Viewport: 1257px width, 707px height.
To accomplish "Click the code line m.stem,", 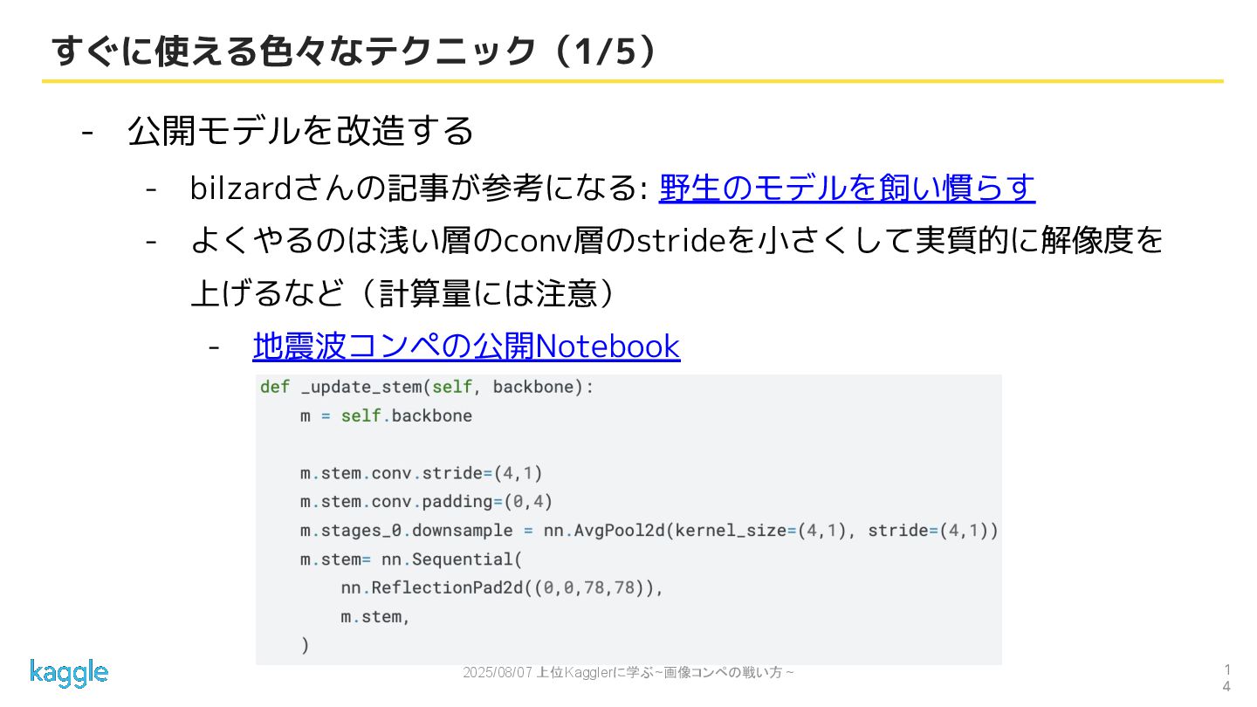I will [375, 616].
